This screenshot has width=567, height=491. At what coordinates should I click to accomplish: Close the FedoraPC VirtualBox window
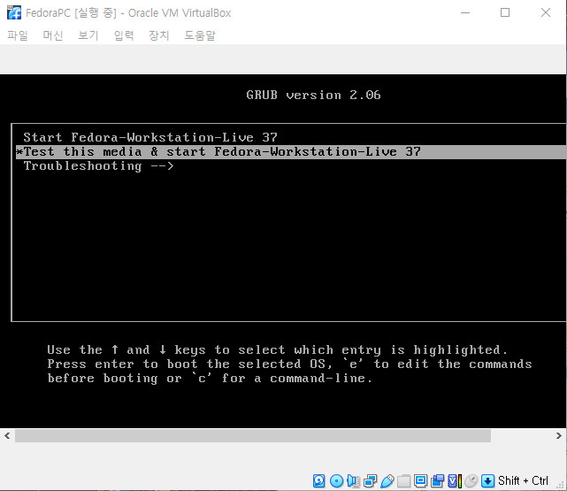coord(546,12)
